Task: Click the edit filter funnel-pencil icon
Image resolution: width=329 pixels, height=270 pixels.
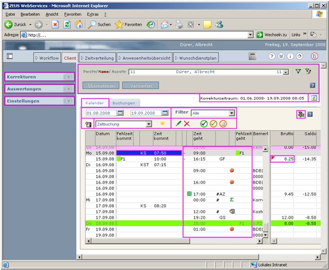Action: coord(308,72)
